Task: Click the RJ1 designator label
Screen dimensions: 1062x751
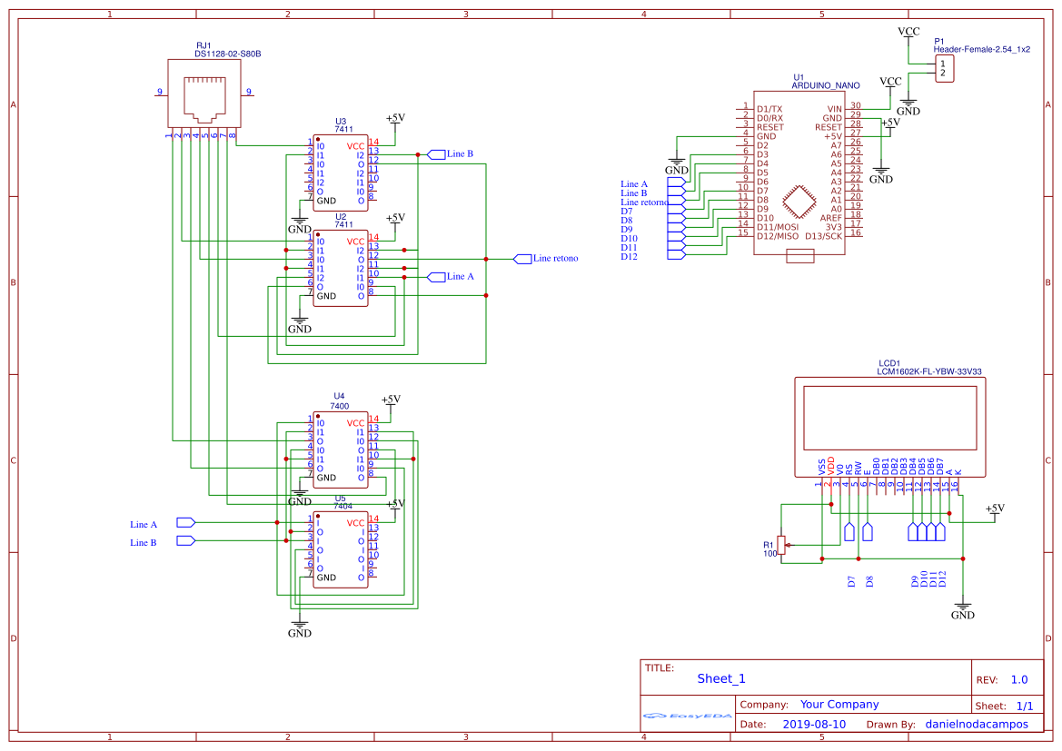Action: [x=203, y=45]
